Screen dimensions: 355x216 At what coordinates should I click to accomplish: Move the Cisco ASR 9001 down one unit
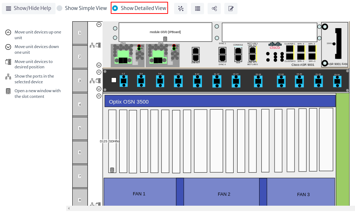pos(99,65)
